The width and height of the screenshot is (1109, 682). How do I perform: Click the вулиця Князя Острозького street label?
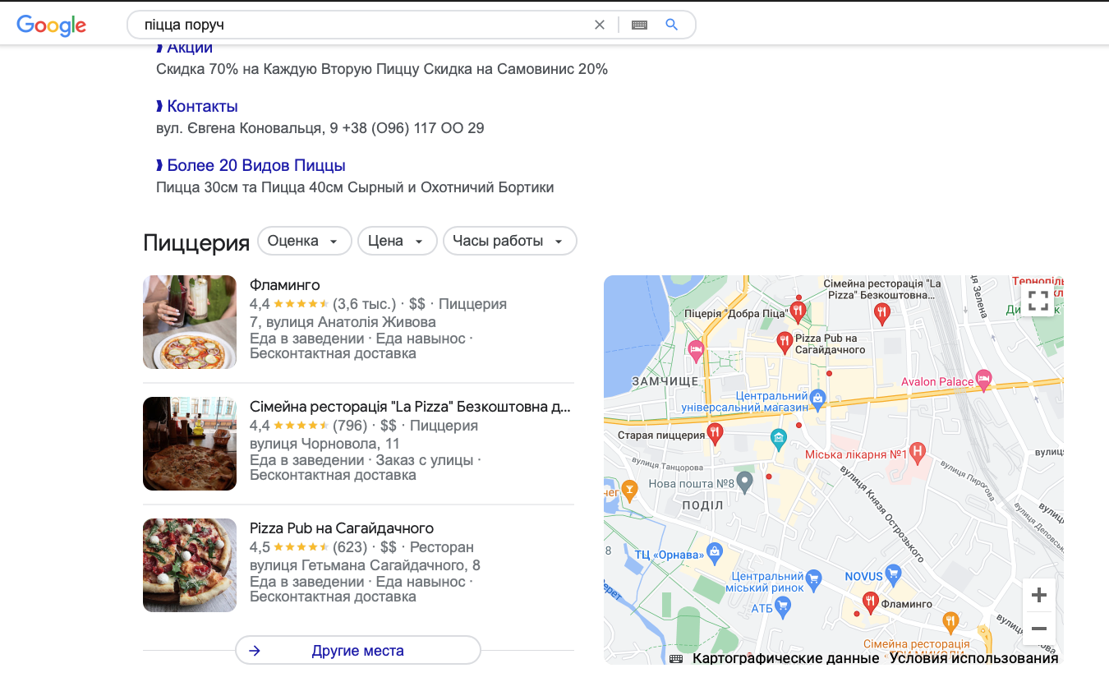[884, 515]
